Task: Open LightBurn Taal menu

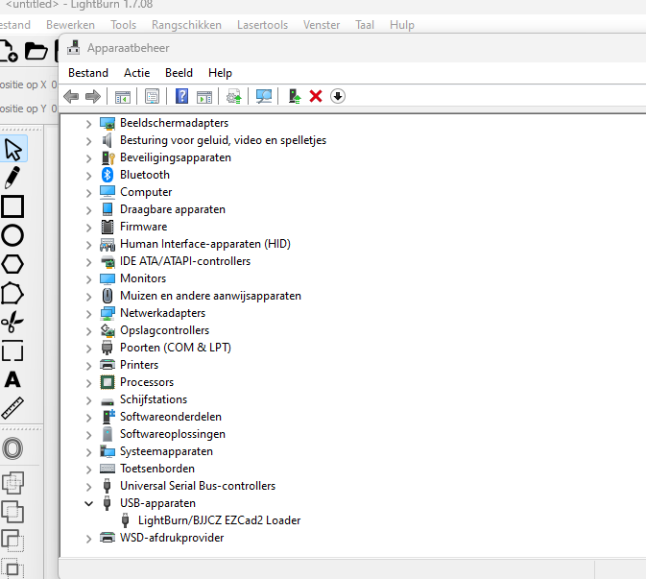Action: pyautogui.click(x=365, y=25)
